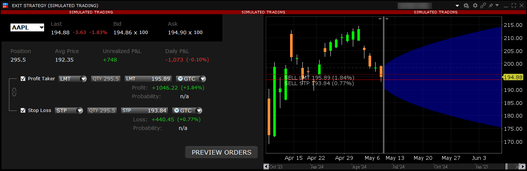Pin the Exit Strategy window
Image resolution: width=527 pixels, height=171 pixels.
click(x=490, y=5)
